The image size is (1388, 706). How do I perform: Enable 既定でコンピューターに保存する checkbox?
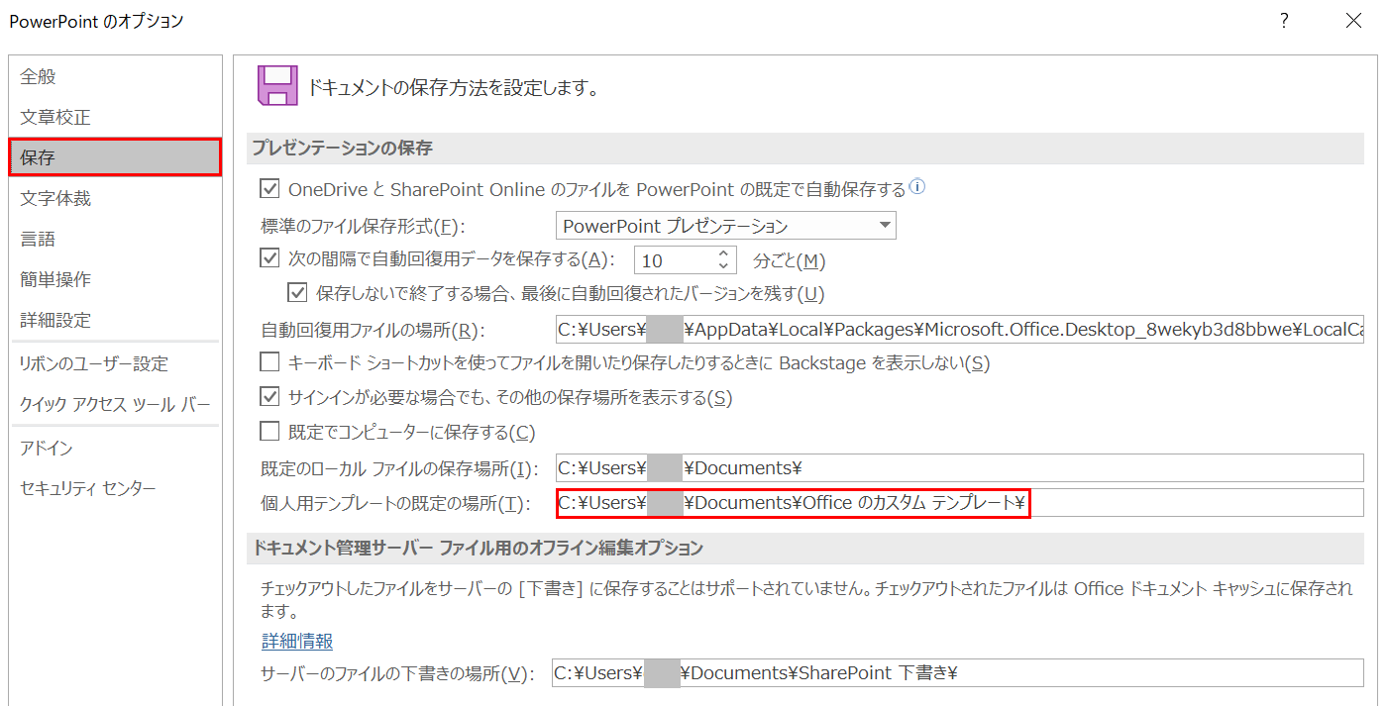tap(269, 431)
